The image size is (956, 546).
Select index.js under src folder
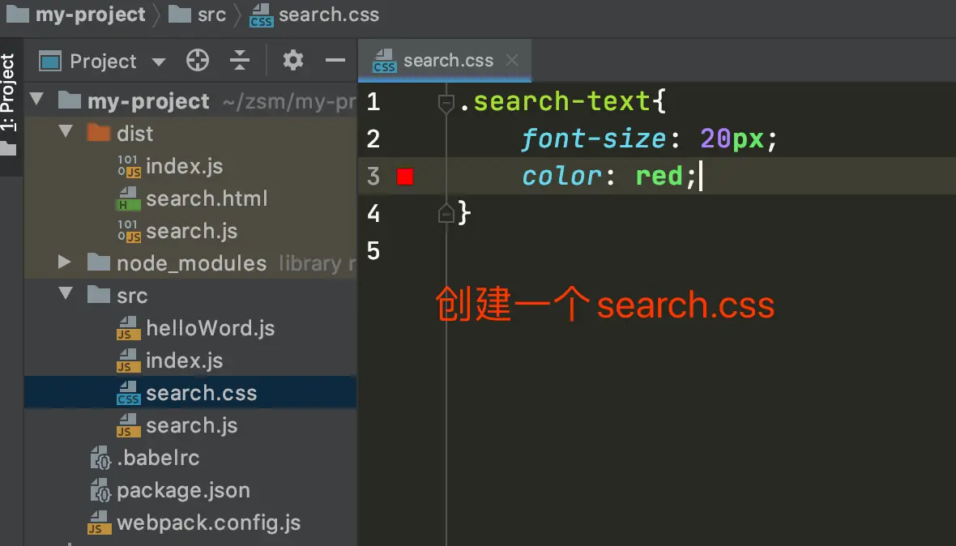tap(190, 360)
